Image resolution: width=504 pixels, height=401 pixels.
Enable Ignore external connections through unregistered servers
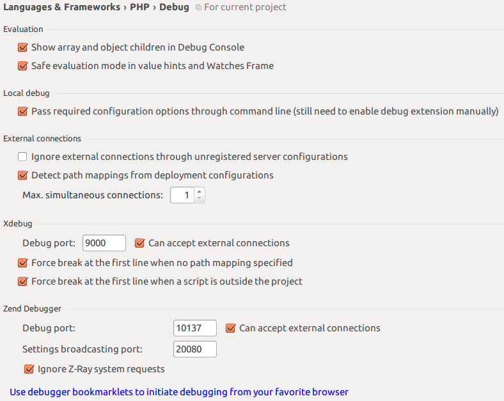(23, 157)
